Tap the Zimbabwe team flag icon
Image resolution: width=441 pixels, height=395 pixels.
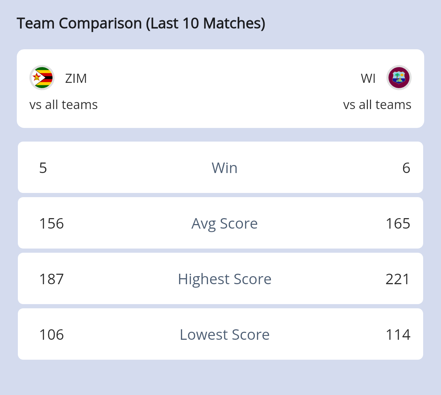point(42,78)
